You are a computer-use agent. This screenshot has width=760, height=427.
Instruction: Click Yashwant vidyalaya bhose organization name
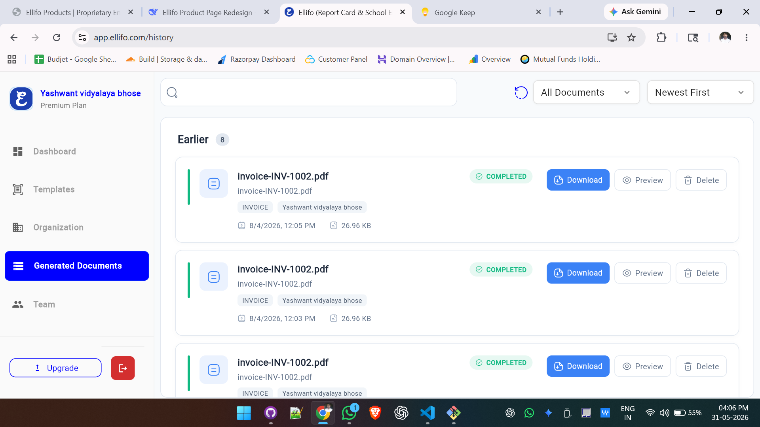coord(91,93)
